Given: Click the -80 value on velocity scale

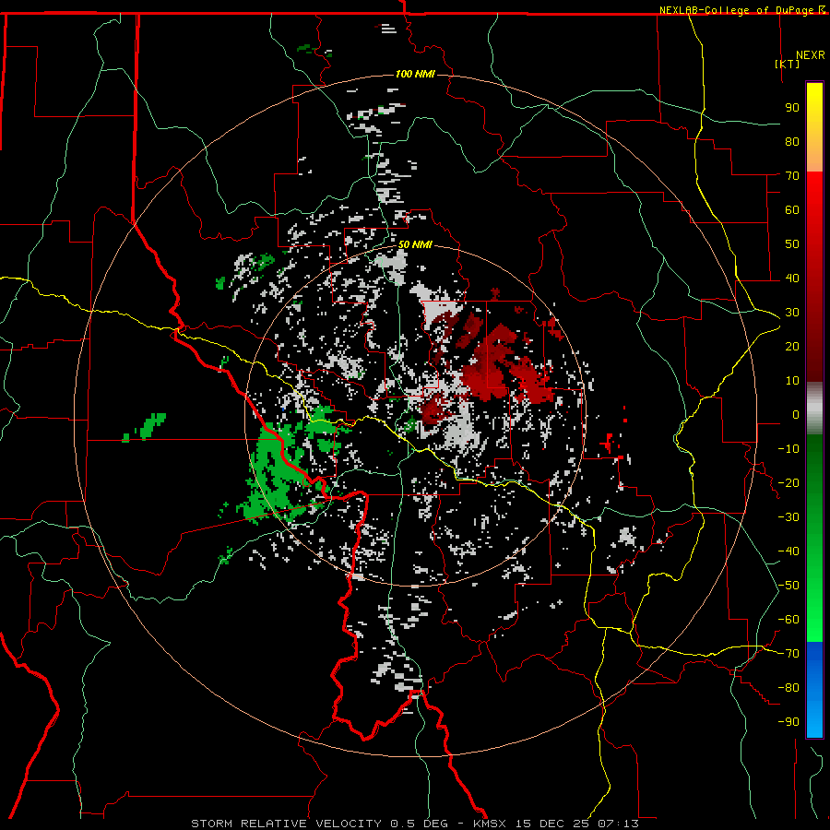Looking at the screenshot, I should pyautogui.click(x=788, y=688).
